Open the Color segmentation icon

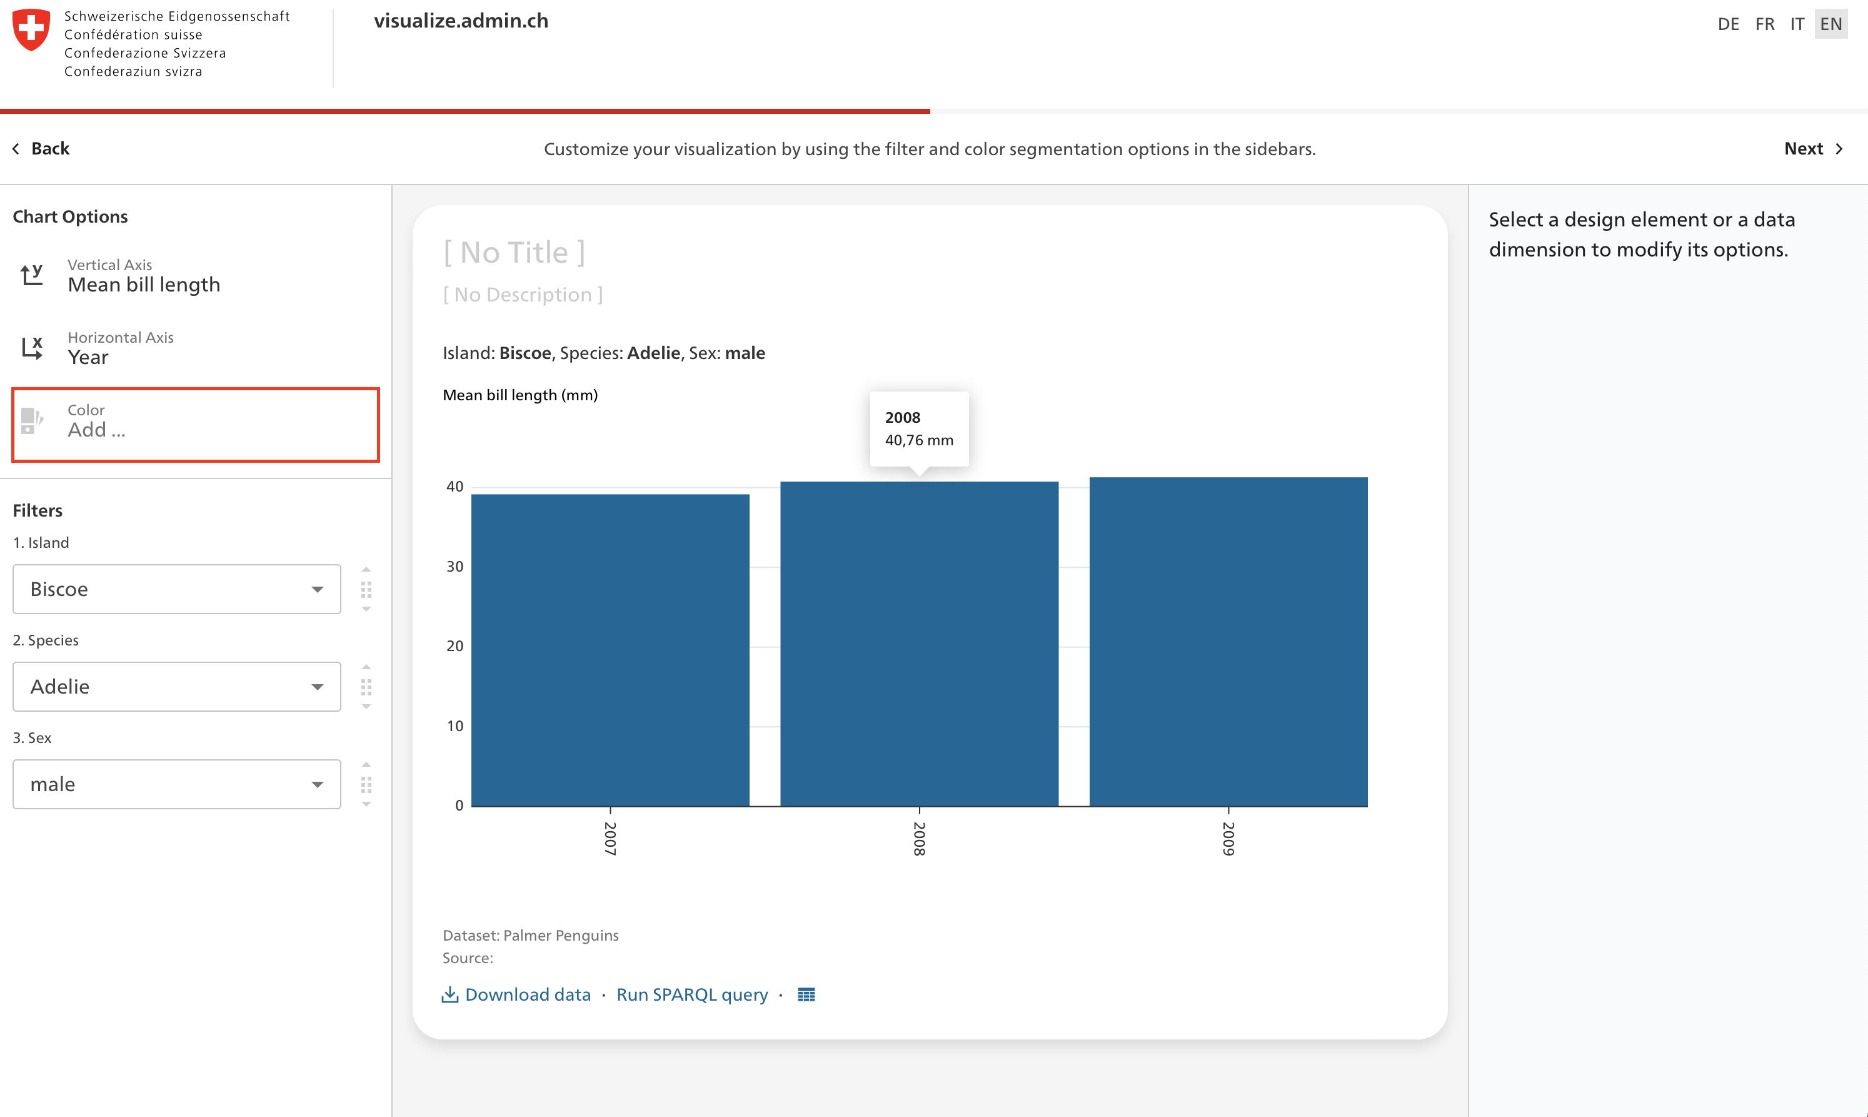32,420
